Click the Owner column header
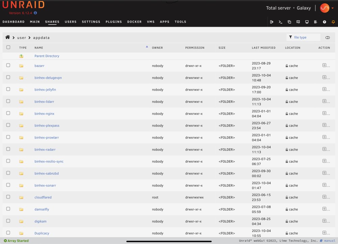The height and width of the screenshot is (244, 338). [x=158, y=48]
